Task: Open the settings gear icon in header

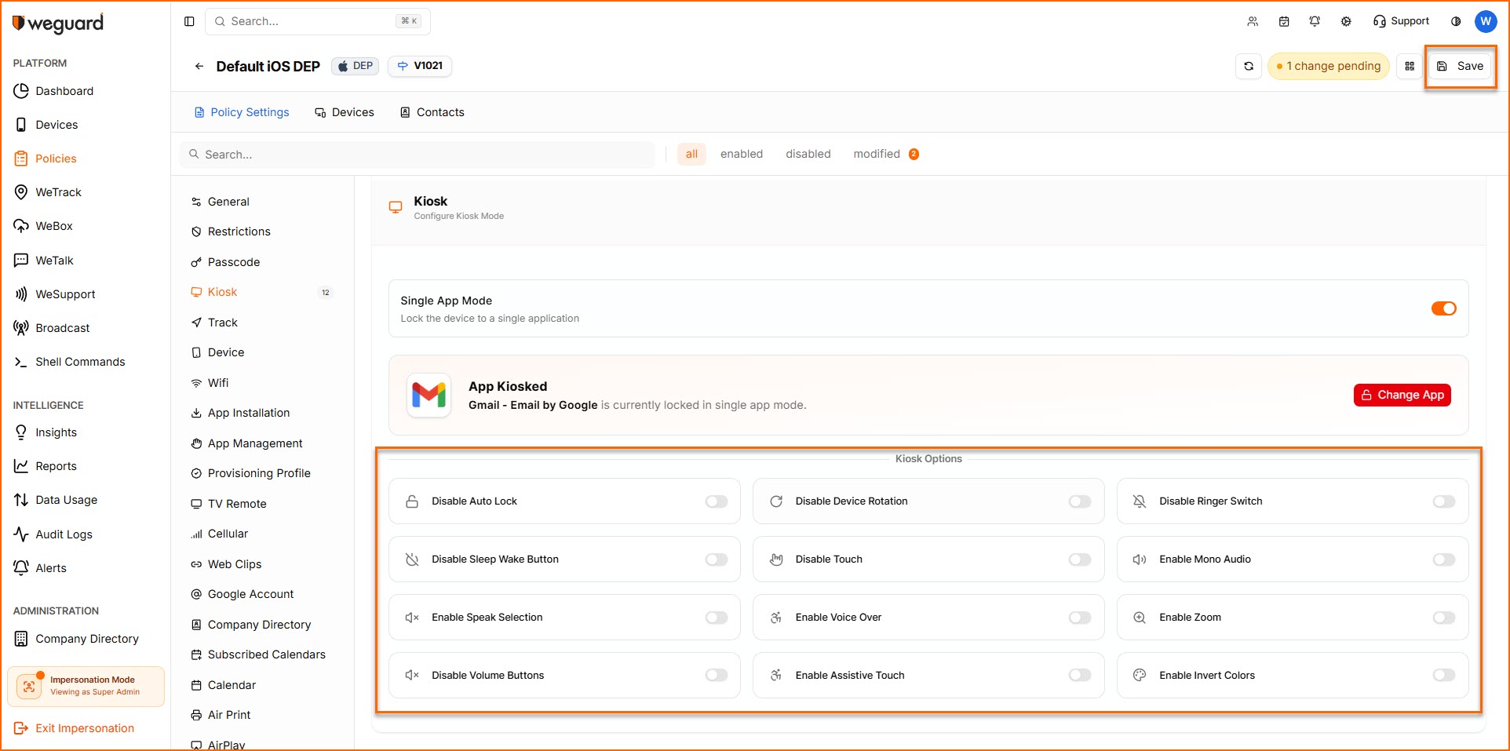Action: tap(1346, 21)
